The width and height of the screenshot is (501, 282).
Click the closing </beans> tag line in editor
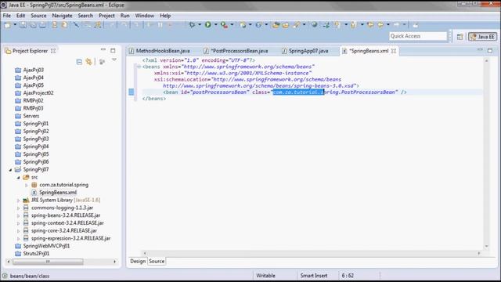[154, 99]
